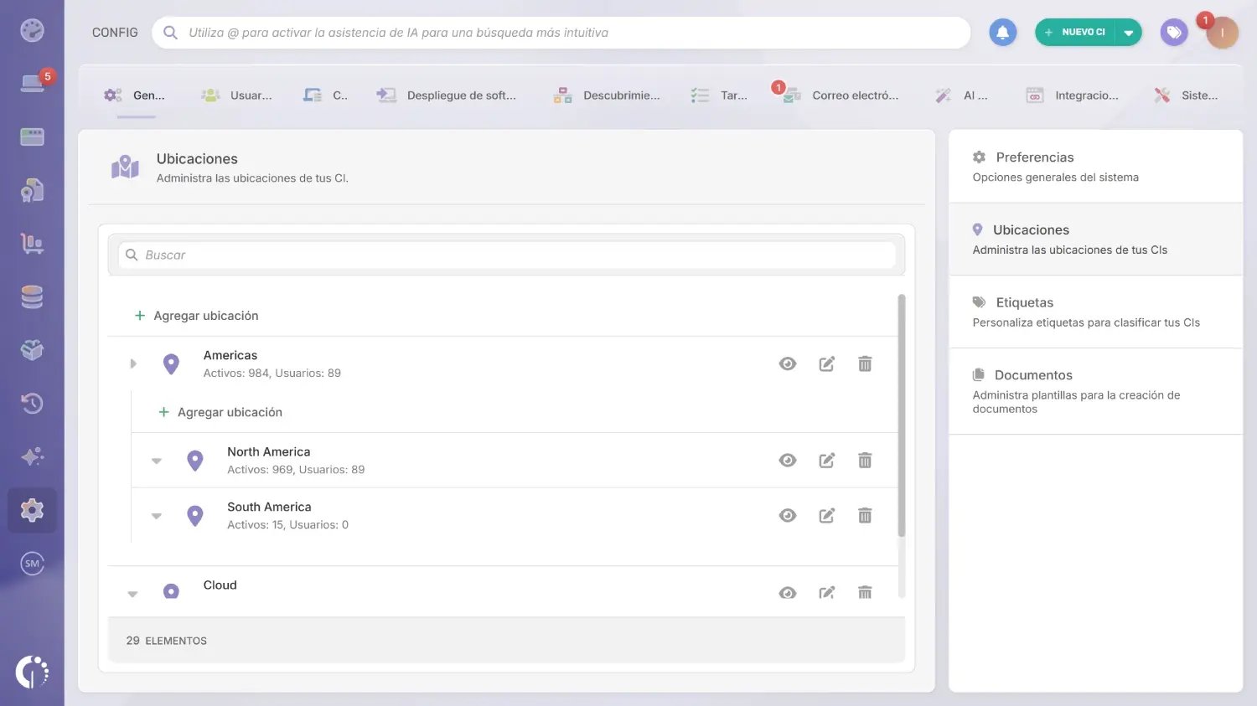Select the Americas location name
The width and height of the screenshot is (1257, 706).
pyautogui.click(x=230, y=355)
